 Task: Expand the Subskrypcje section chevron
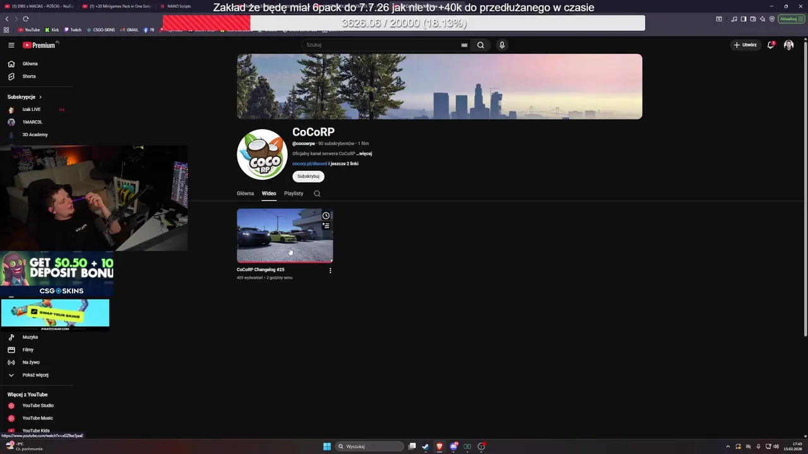(40, 97)
